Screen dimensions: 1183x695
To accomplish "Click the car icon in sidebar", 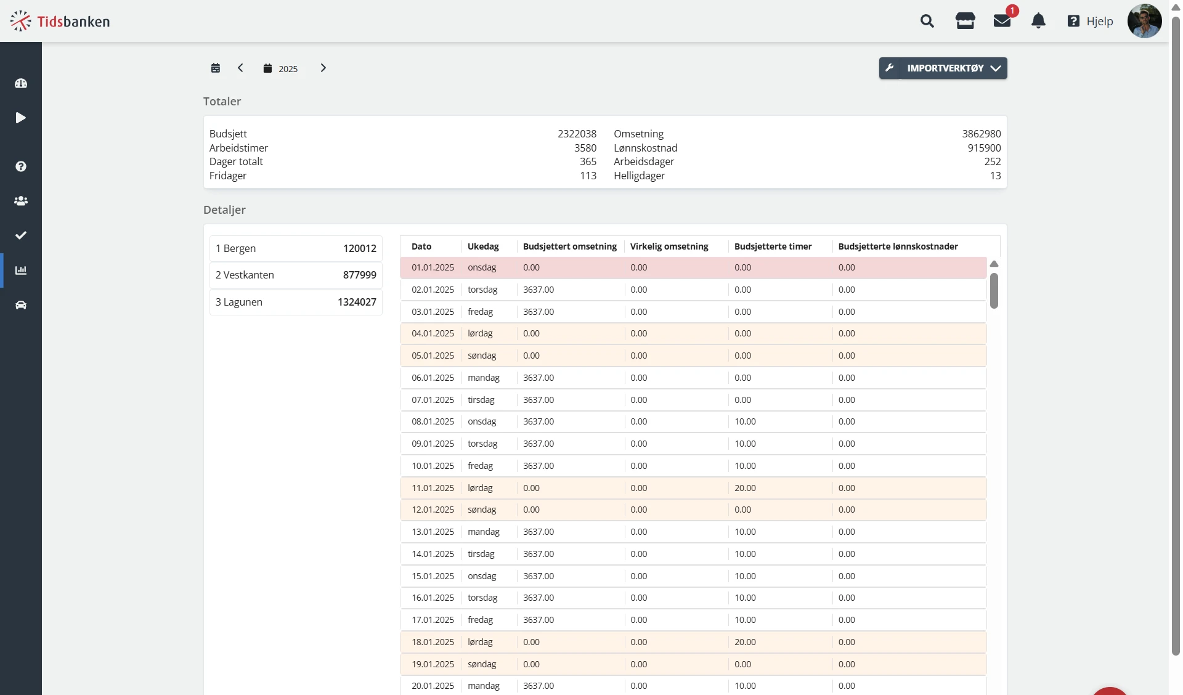I will point(21,305).
